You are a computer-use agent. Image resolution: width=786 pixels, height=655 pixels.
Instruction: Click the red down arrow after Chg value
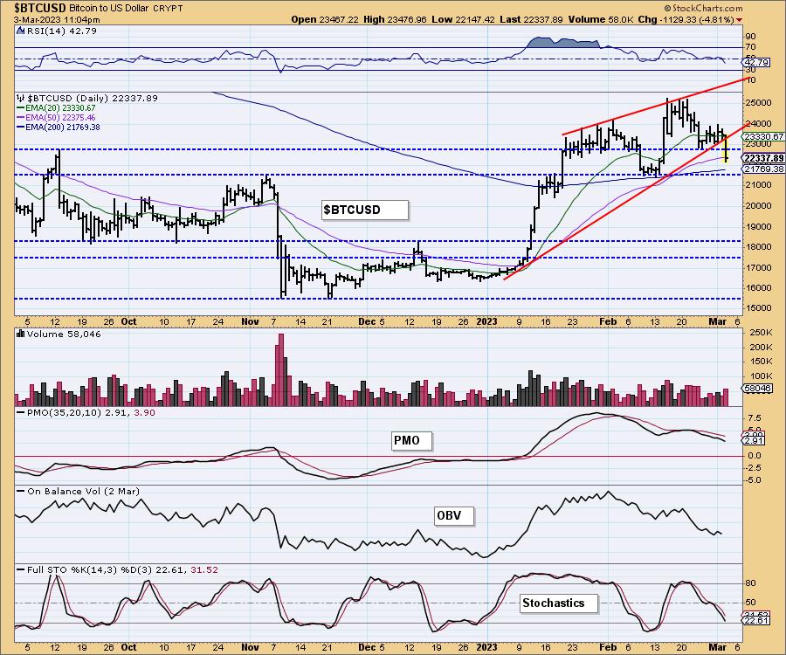pos(740,20)
